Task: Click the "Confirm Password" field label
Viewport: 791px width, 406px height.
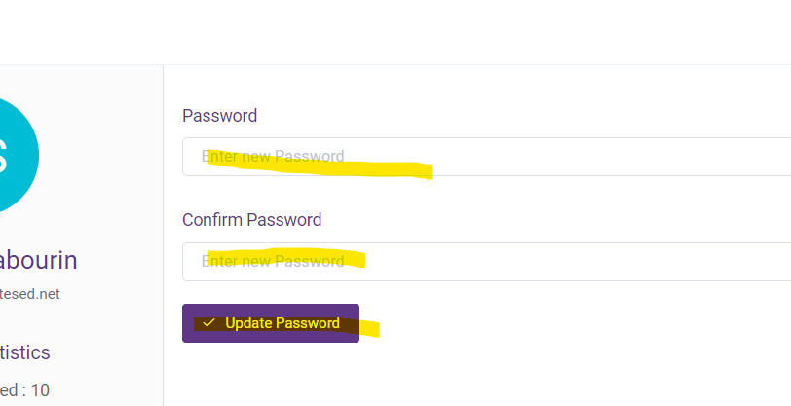Action: coord(251,220)
